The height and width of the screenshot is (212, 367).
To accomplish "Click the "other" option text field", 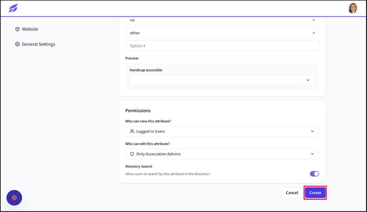I will 222,33.
